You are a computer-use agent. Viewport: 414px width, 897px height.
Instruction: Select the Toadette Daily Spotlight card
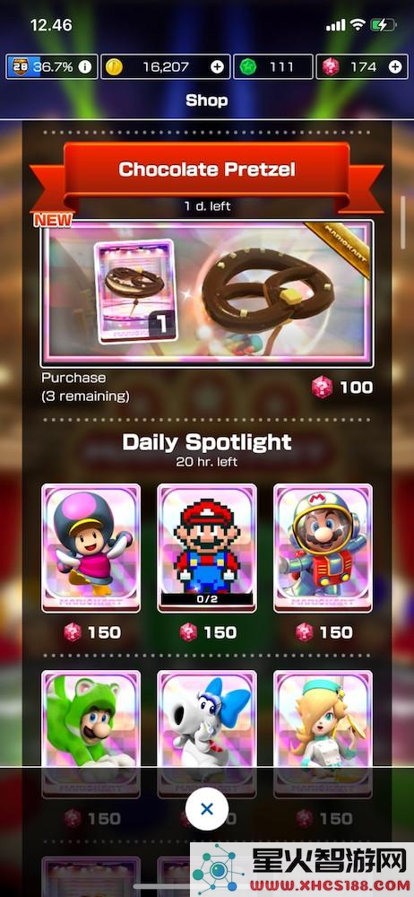[x=91, y=548]
